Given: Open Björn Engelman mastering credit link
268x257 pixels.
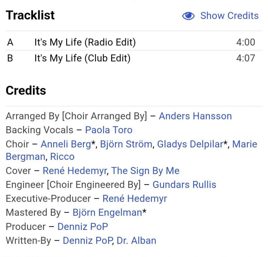Looking at the screenshot, I should click(107, 213).
